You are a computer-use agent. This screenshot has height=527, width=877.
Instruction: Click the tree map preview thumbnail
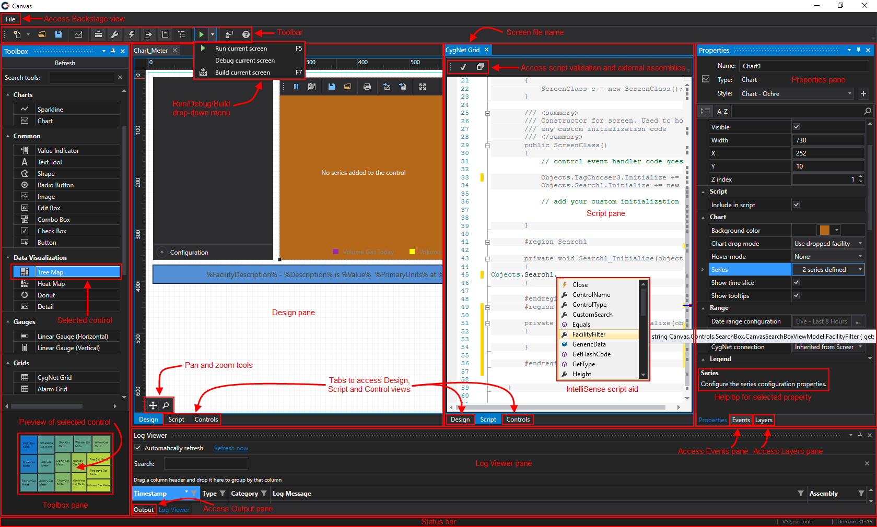(65, 463)
